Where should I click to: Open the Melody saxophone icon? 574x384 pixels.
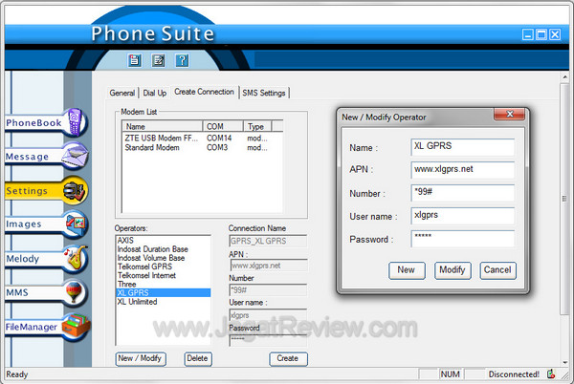(76, 258)
